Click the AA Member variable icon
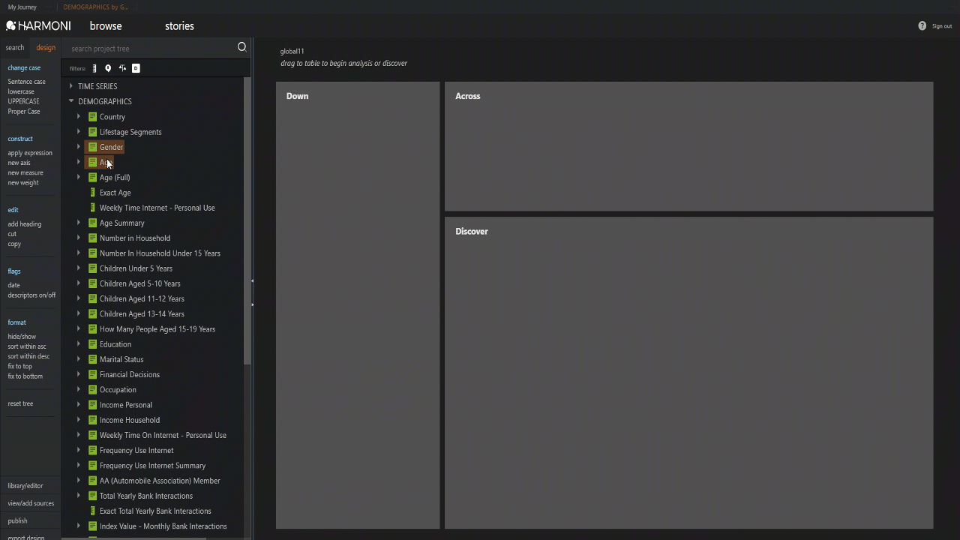Screen dimensions: 960x540 tap(92, 481)
